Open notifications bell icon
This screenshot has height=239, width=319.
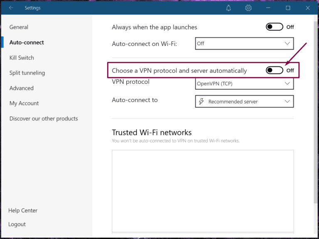click(x=229, y=8)
